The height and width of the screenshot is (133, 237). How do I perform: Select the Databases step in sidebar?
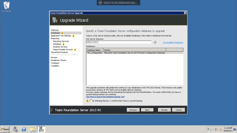(x=55, y=33)
